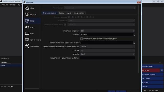
Task: Open the Вид menu in OBS
Action: [x=20, y=5]
